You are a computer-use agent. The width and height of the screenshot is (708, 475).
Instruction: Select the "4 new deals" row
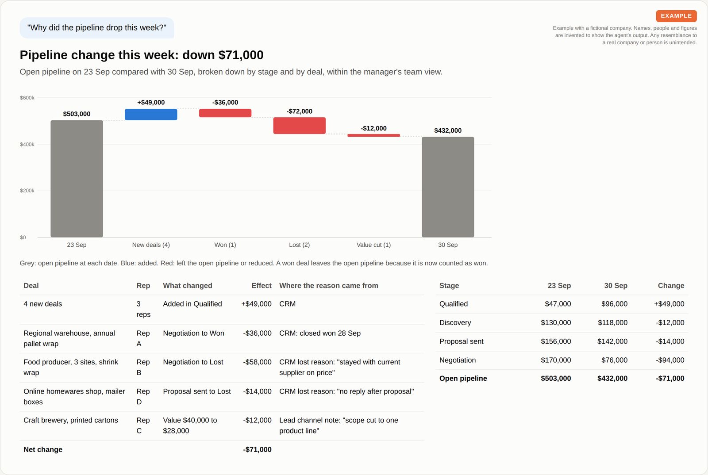(x=222, y=310)
